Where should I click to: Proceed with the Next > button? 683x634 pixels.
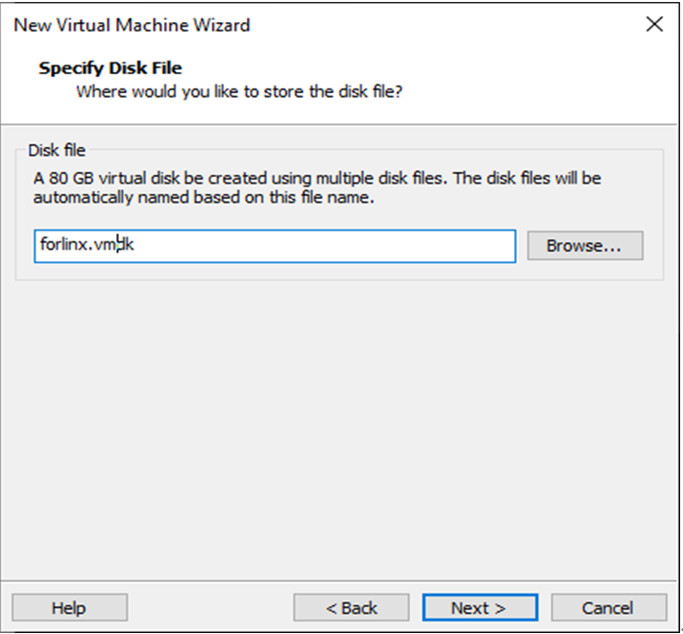pos(478,608)
